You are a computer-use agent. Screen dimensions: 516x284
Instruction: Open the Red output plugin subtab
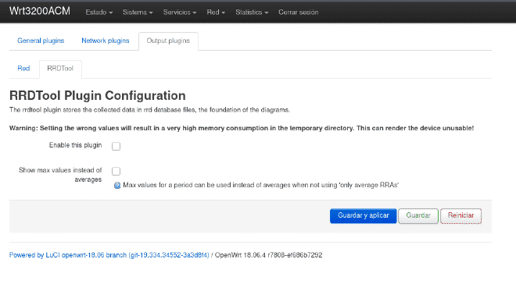point(23,69)
